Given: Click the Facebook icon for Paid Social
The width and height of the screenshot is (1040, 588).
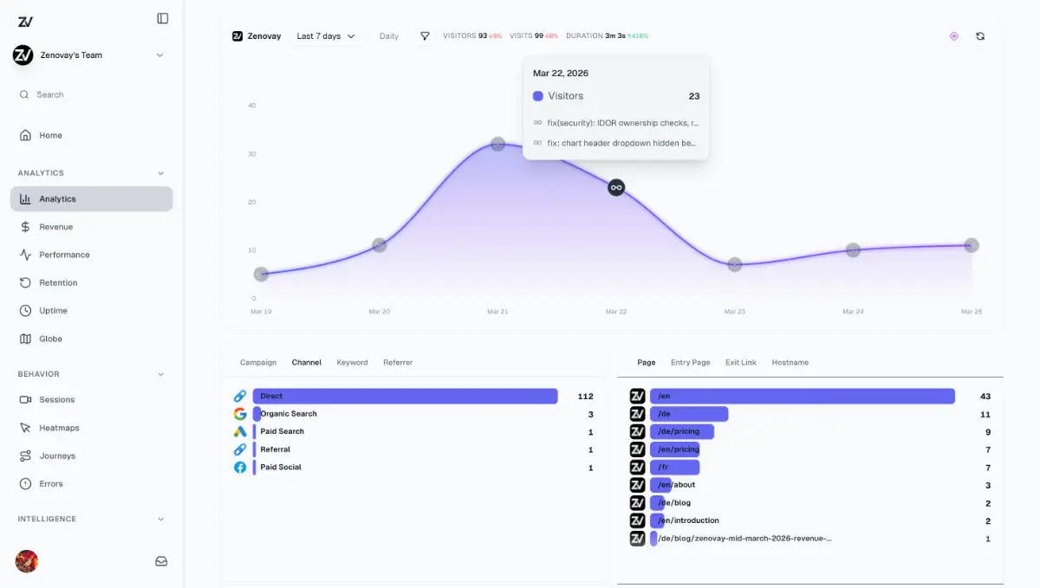Looking at the screenshot, I should (x=240, y=467).
